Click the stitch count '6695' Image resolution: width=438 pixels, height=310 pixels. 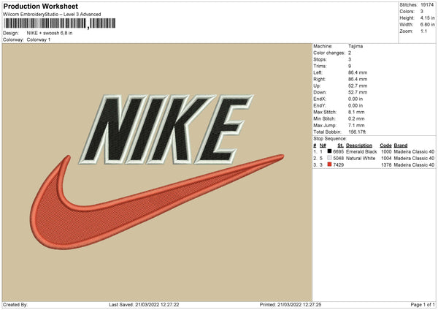coord(338,151)
